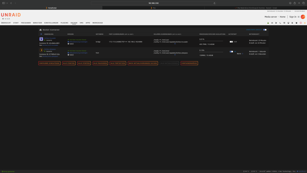The width and height of the screenshot is (307, 173).
Task: Switch to the Plex browser tab
Action: 153,8
